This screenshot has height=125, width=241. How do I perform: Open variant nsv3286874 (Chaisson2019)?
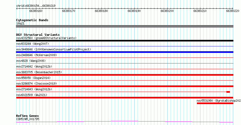37,84
